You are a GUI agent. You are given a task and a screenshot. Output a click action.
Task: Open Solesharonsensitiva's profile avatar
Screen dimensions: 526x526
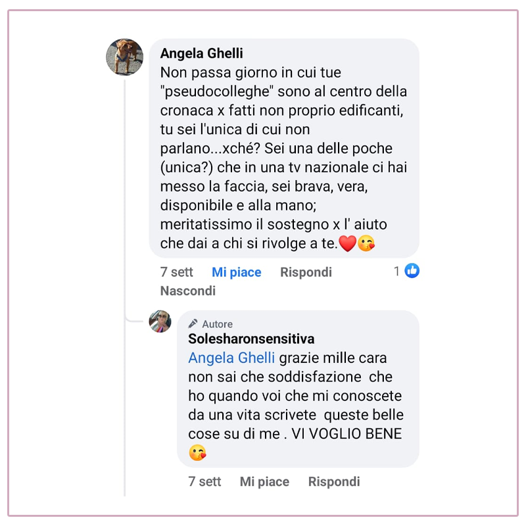tap(160, 322)
